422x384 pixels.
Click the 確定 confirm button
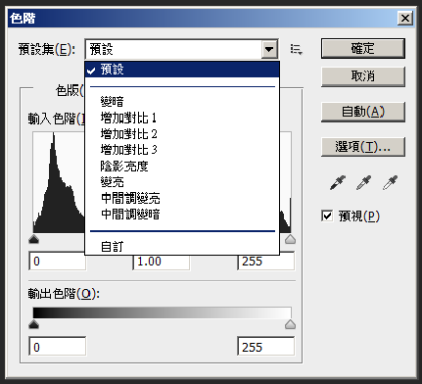[363, 48]
